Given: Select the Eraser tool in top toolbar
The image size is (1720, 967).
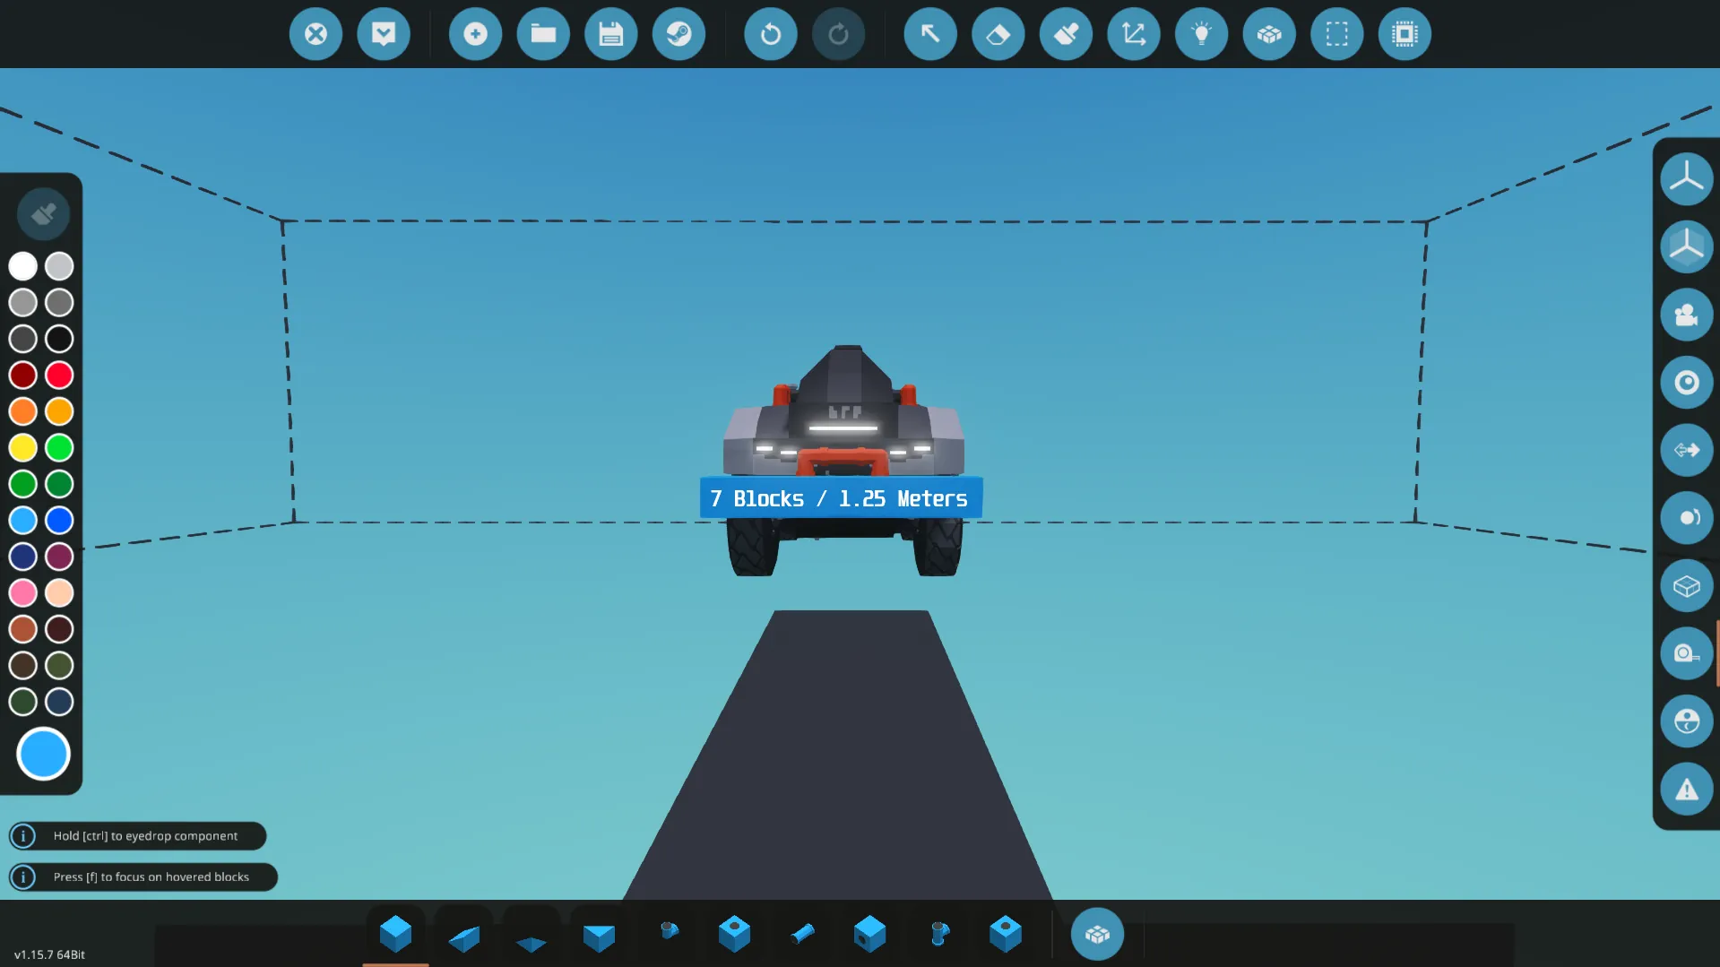Looking at the screenshot, I should (x=998, y=34).
